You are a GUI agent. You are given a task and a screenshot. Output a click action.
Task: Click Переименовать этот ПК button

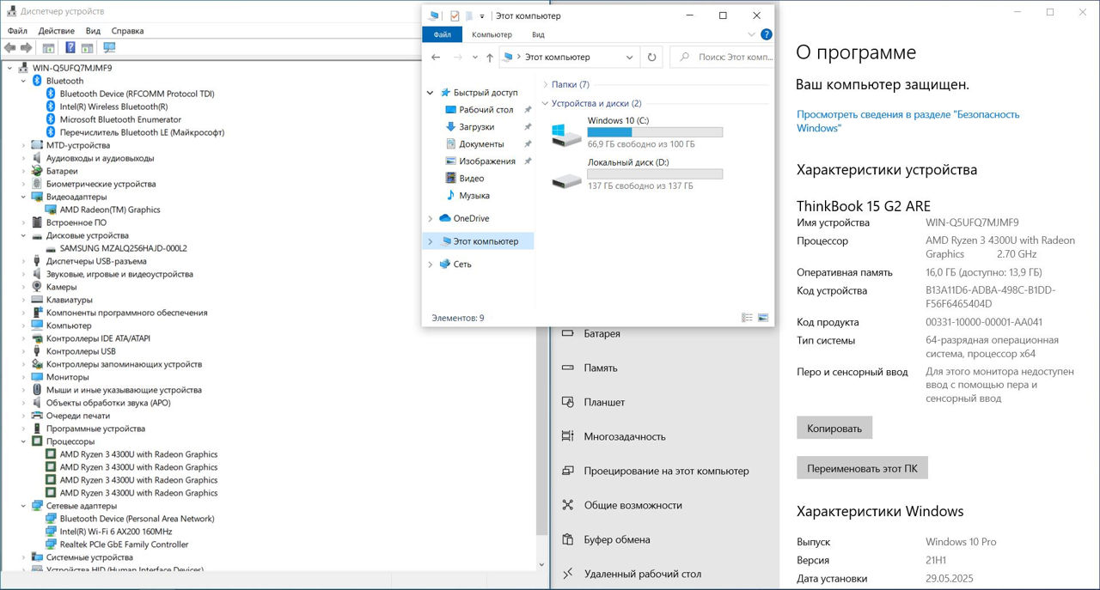[x=862, y=469]
